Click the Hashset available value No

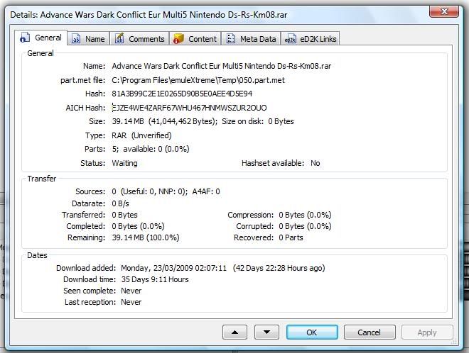316,163
